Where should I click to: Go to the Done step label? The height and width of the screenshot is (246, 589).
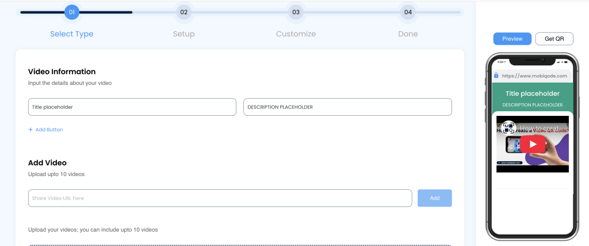pos(408,34)
